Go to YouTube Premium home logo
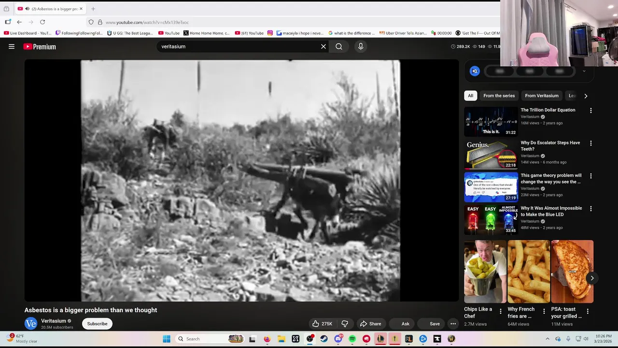Image resolution: width=618 pixels, height=348 pixels. (40, 46)
